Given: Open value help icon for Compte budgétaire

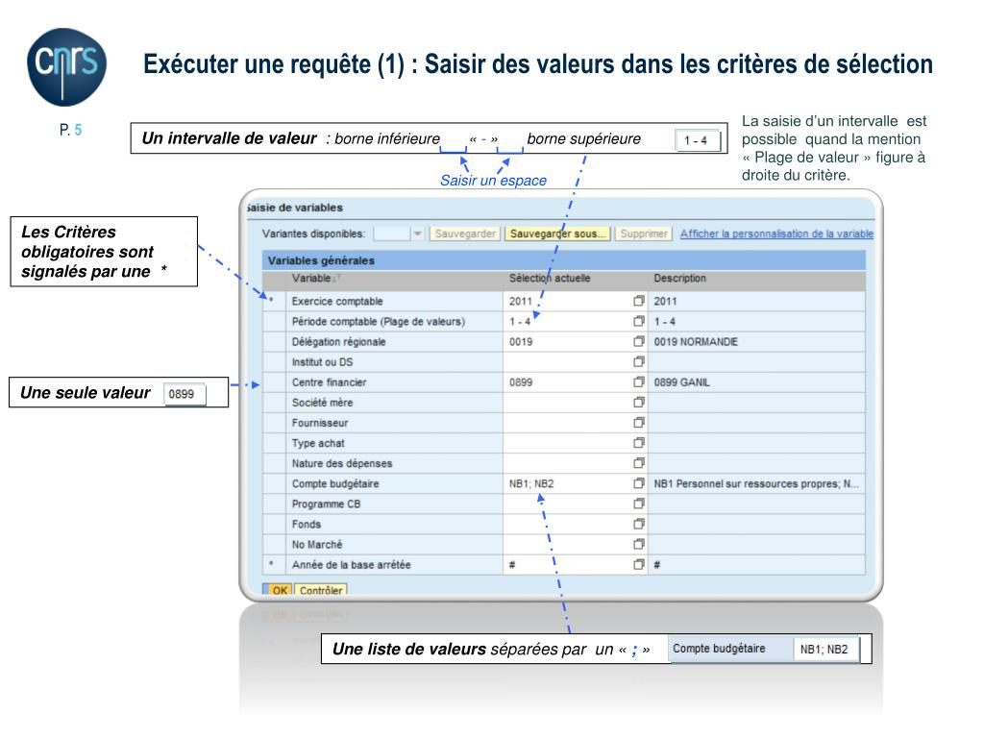Looking at the screenshot, I should (639, 483).
